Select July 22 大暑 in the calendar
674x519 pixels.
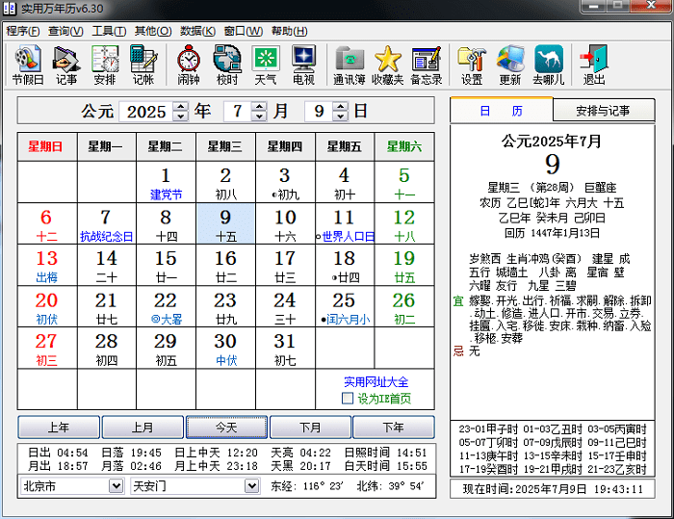click(x=166, y=308)
